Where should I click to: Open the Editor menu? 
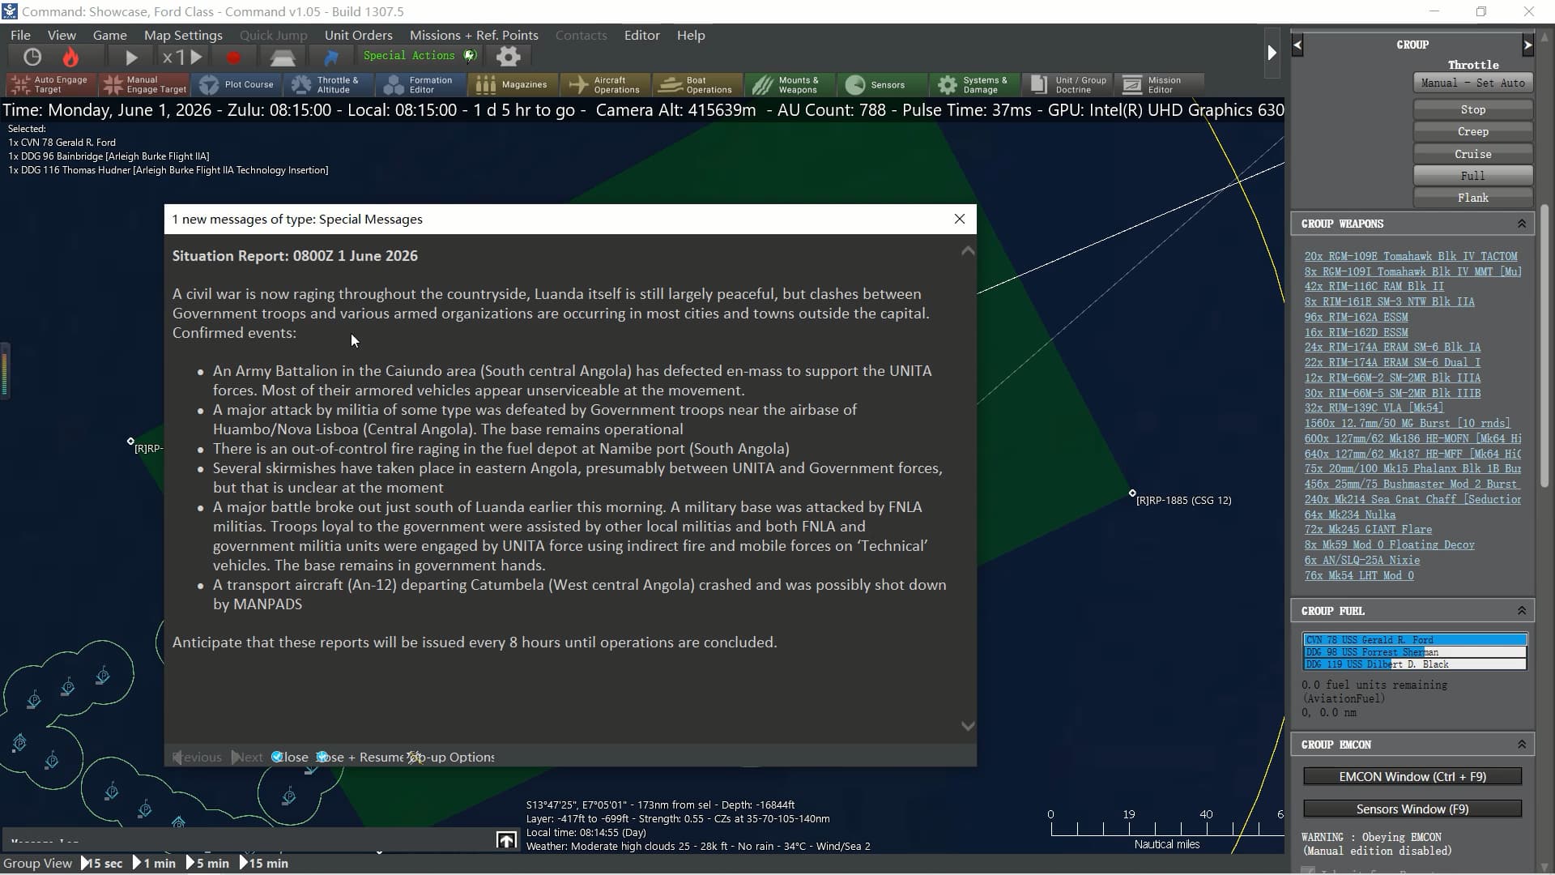coord(641,35)
